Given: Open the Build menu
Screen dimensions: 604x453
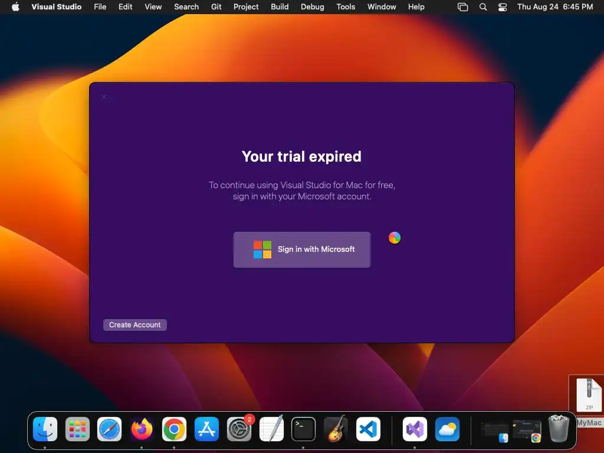Looking at the screenshot, I should 280,6.
